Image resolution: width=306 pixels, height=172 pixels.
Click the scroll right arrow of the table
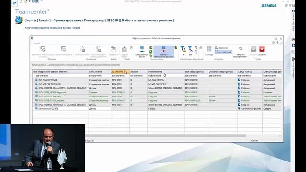point(280,136)
